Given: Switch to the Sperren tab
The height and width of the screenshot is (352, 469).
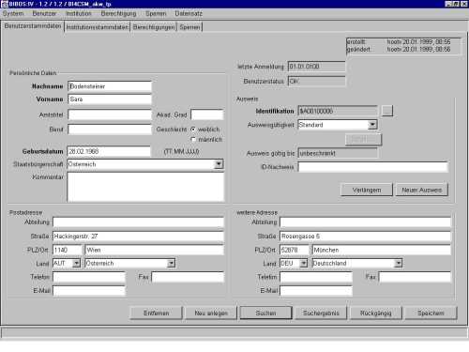Looking at the screenshot, I should pyautogui.click(x=189, y=27).
